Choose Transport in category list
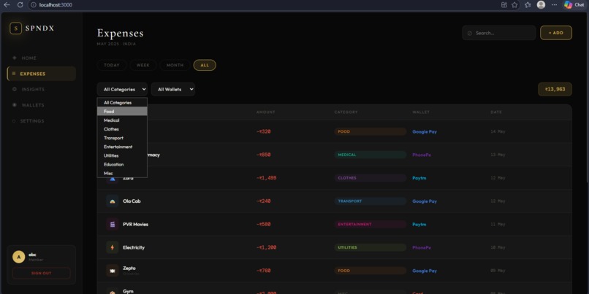Viewport: 589px width, 294px height. pyautogui.click(x=122, y=138)
